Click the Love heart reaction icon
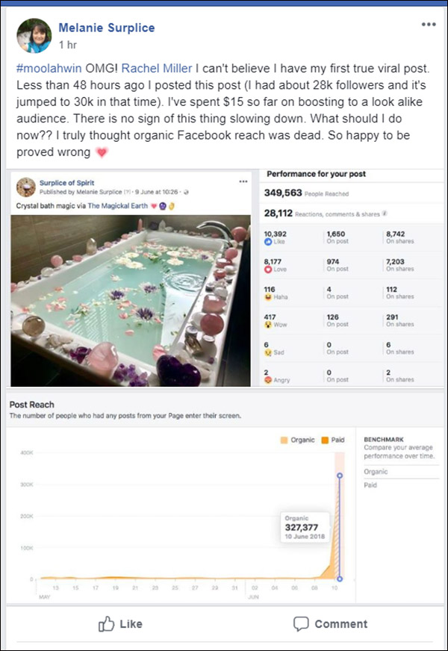448x651 pixels. coord(267,269)
